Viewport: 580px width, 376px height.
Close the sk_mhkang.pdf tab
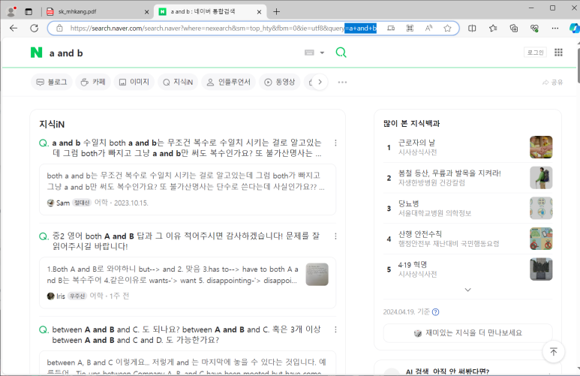146,12
